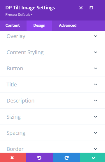Click the DP Tilt Image Settings title
Viewport: 105px width, 162px height.
tap(30, 8)
